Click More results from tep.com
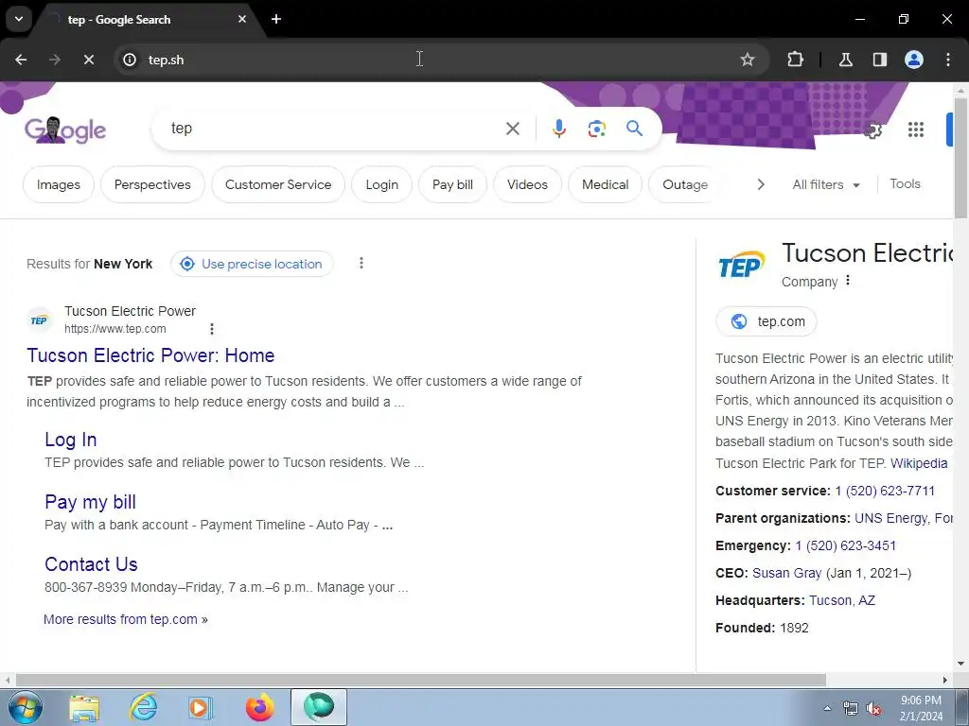 (126, 619)
